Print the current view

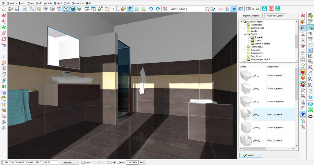point(25,9)
